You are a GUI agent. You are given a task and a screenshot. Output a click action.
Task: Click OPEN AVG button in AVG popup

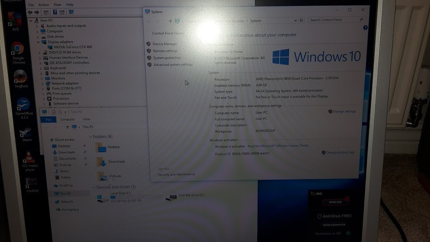335,202
